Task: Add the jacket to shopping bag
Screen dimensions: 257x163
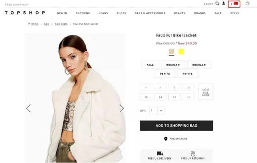Action: pyautogui.click(x=177, y=126)
